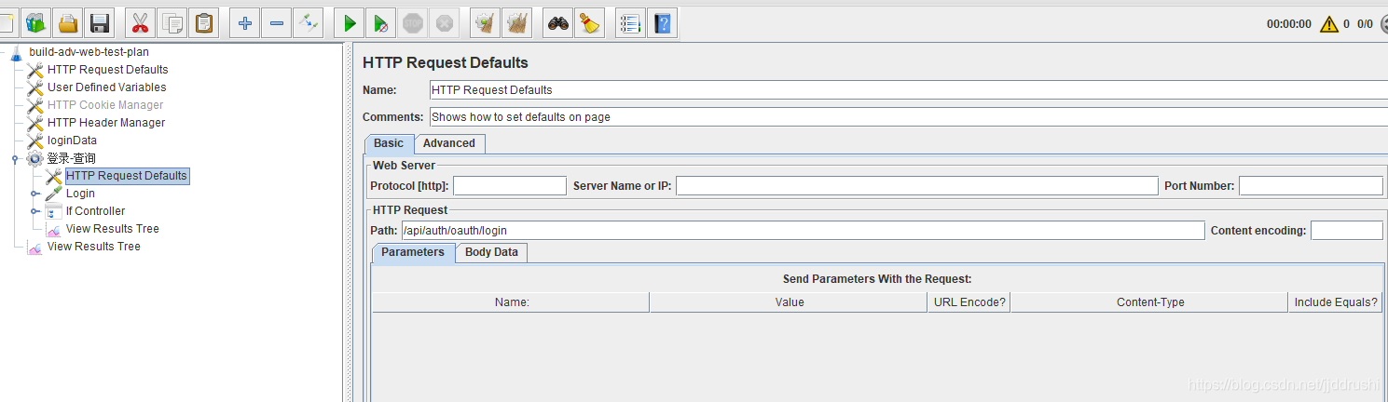Click the Comments input field
The width and height of the screenshot is (1388, 402).
click(x=909, y=117)
